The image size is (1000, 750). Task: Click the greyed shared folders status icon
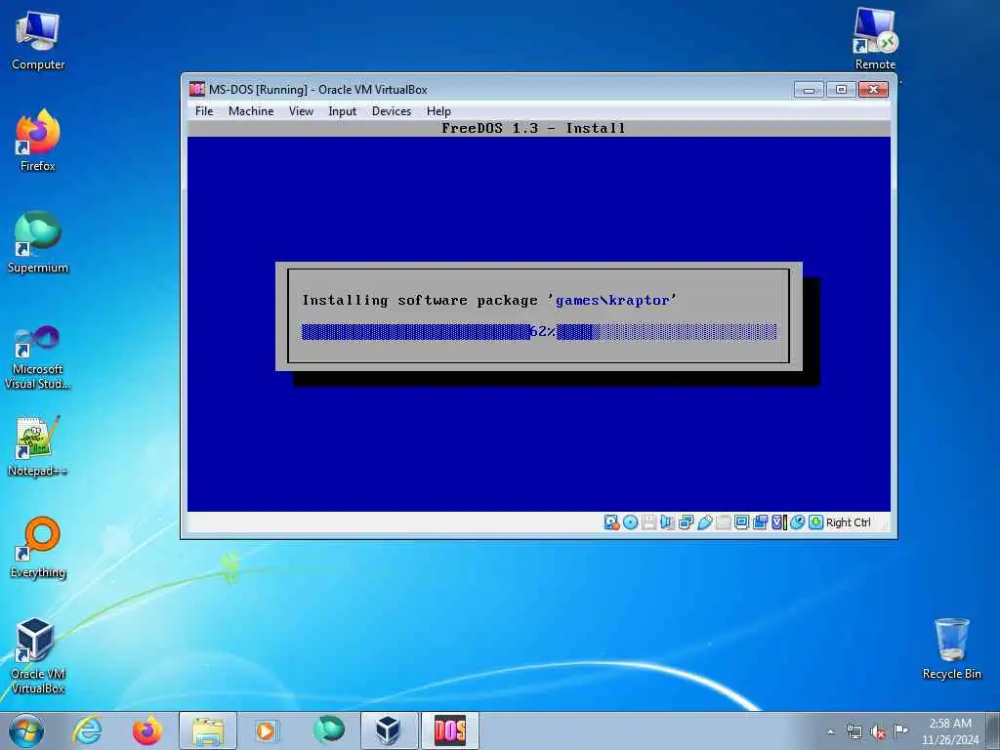(724, 522)
